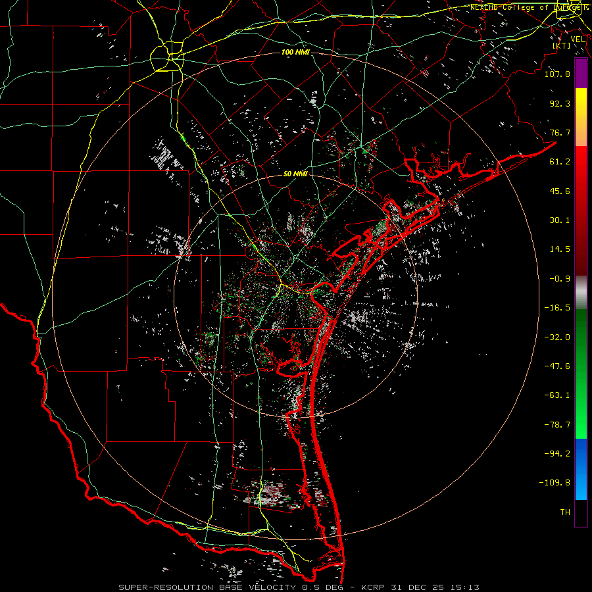Click the -94.2 velocity scale value
592x592 pixels.
point(557,454)
